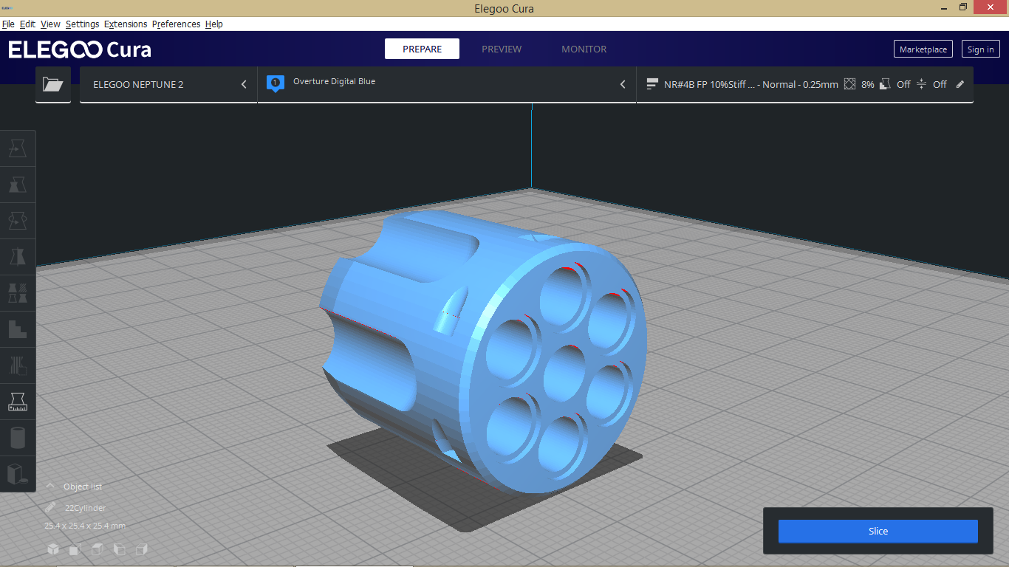This screenshot has width=1009, height=567.
Task: Toggle the adhesion Off setting
Action: 940,84
